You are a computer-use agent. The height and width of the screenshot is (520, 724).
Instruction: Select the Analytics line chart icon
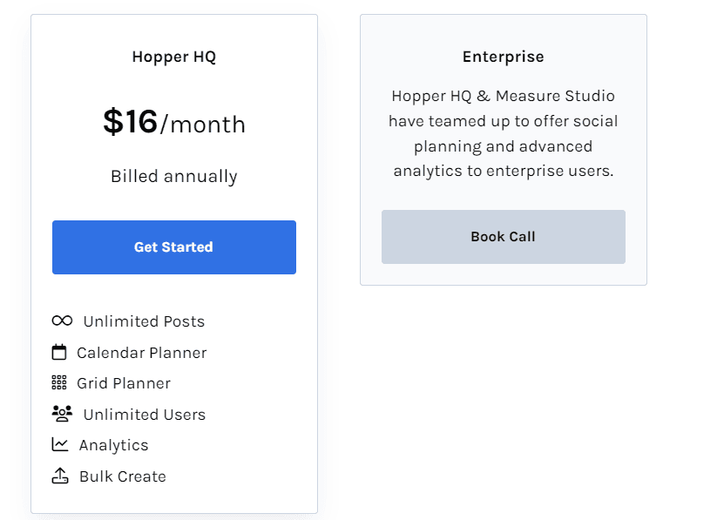(61, 444)
